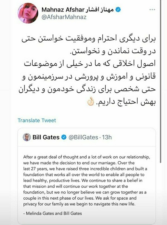This screenshot has width=167, height=225.
Task: Click Bill Gates' verified checkmark badge
Action: coord(64,137)
